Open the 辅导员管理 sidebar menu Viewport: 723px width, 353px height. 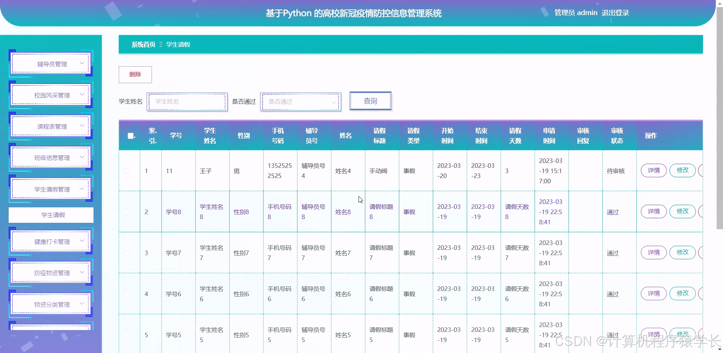tap(51, 64)
